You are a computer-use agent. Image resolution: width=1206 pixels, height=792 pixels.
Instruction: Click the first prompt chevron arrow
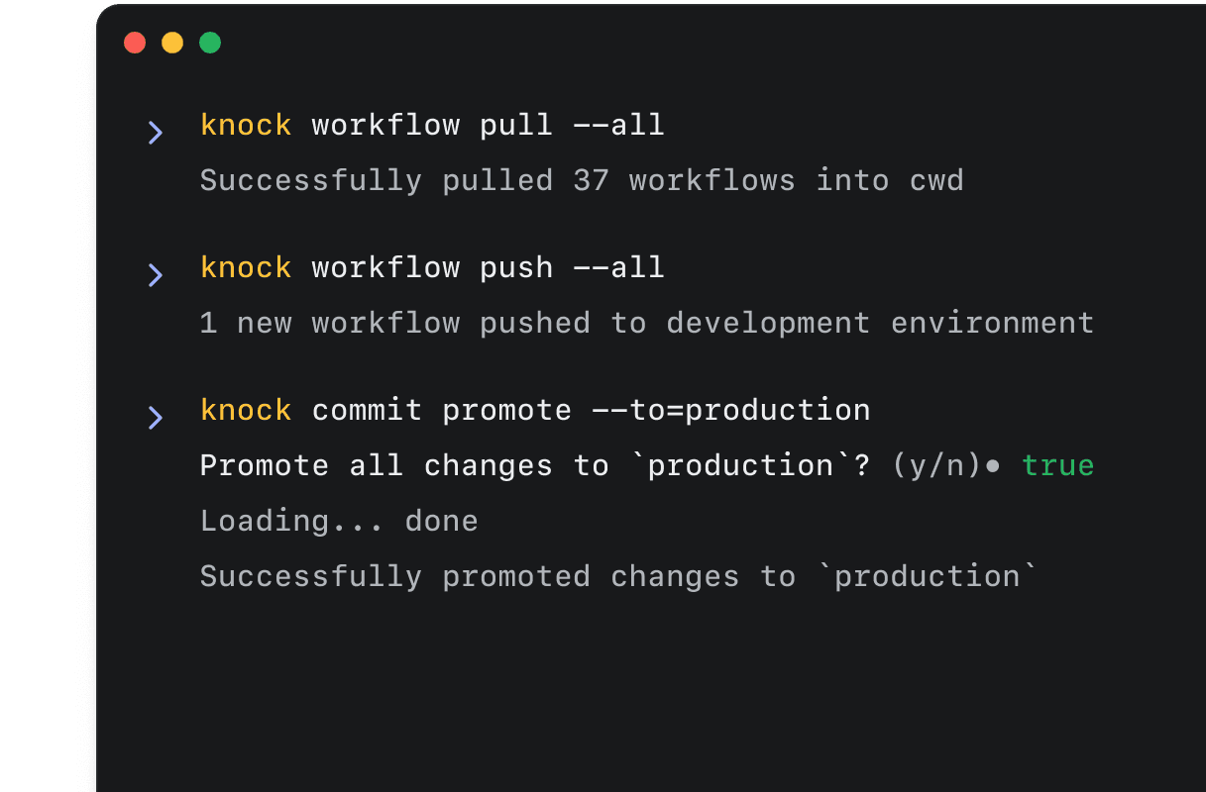pos(156,131)
